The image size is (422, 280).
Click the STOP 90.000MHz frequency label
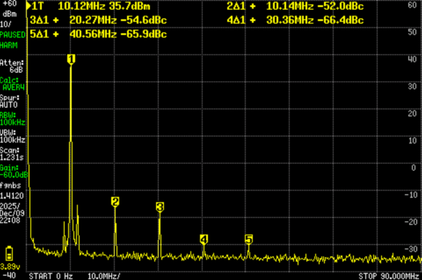pos(389,275)
